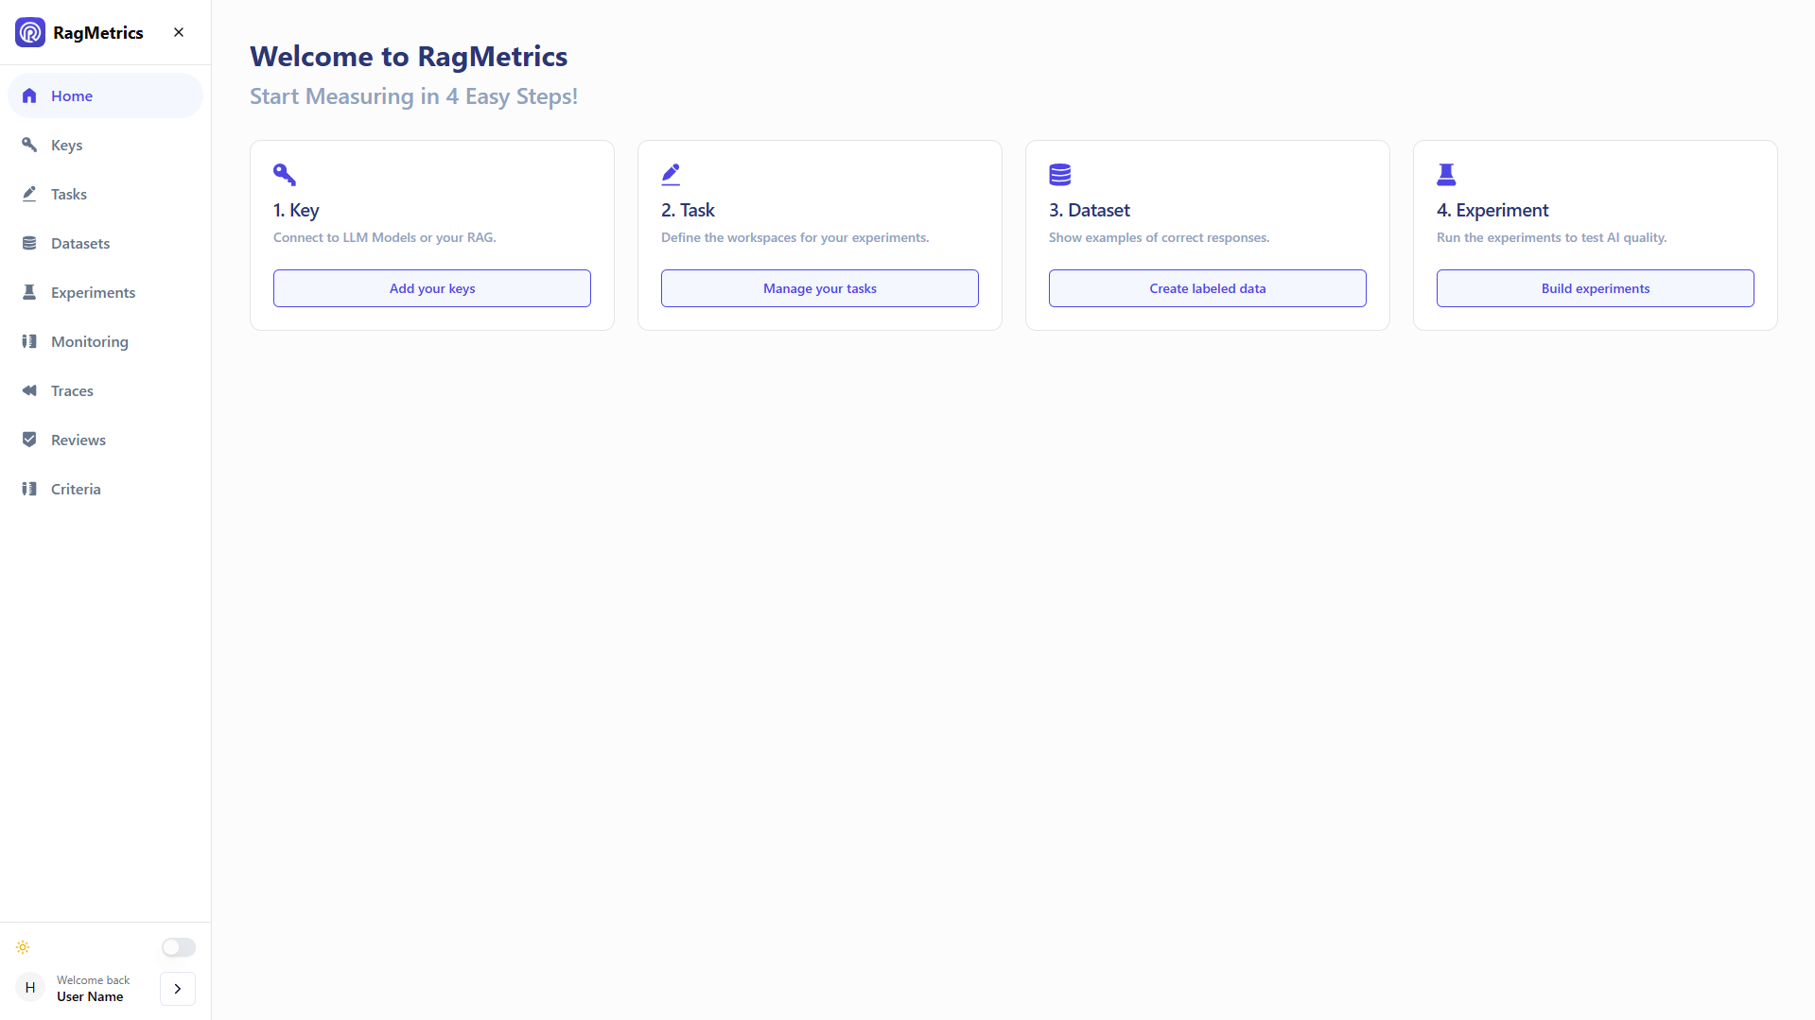Click the Traces speaker icon
The image size is (1815, 1020).
(29, 389)
